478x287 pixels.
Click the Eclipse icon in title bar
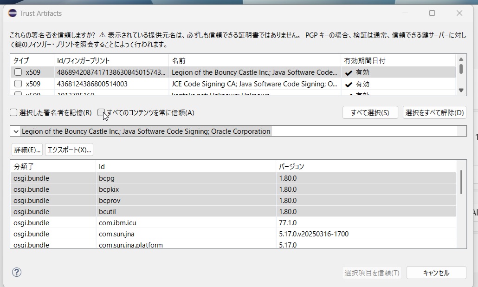point(12,13)
